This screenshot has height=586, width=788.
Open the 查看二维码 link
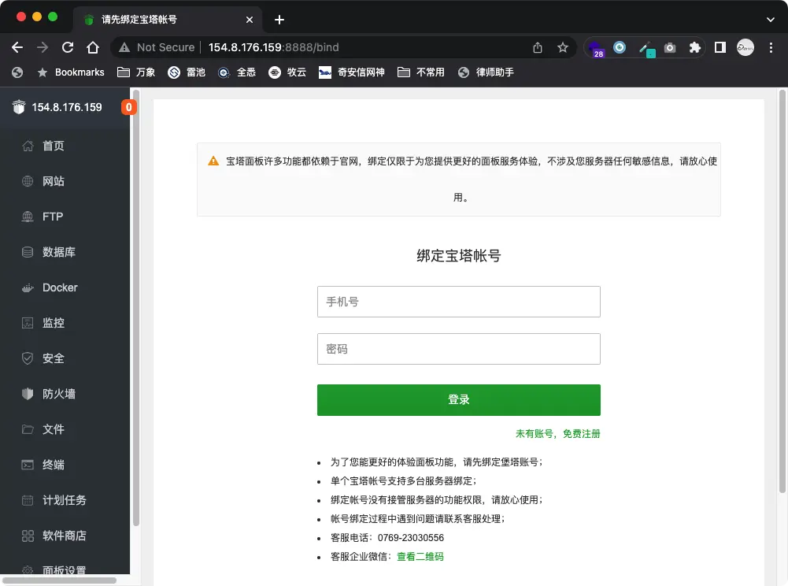(420, 556)
